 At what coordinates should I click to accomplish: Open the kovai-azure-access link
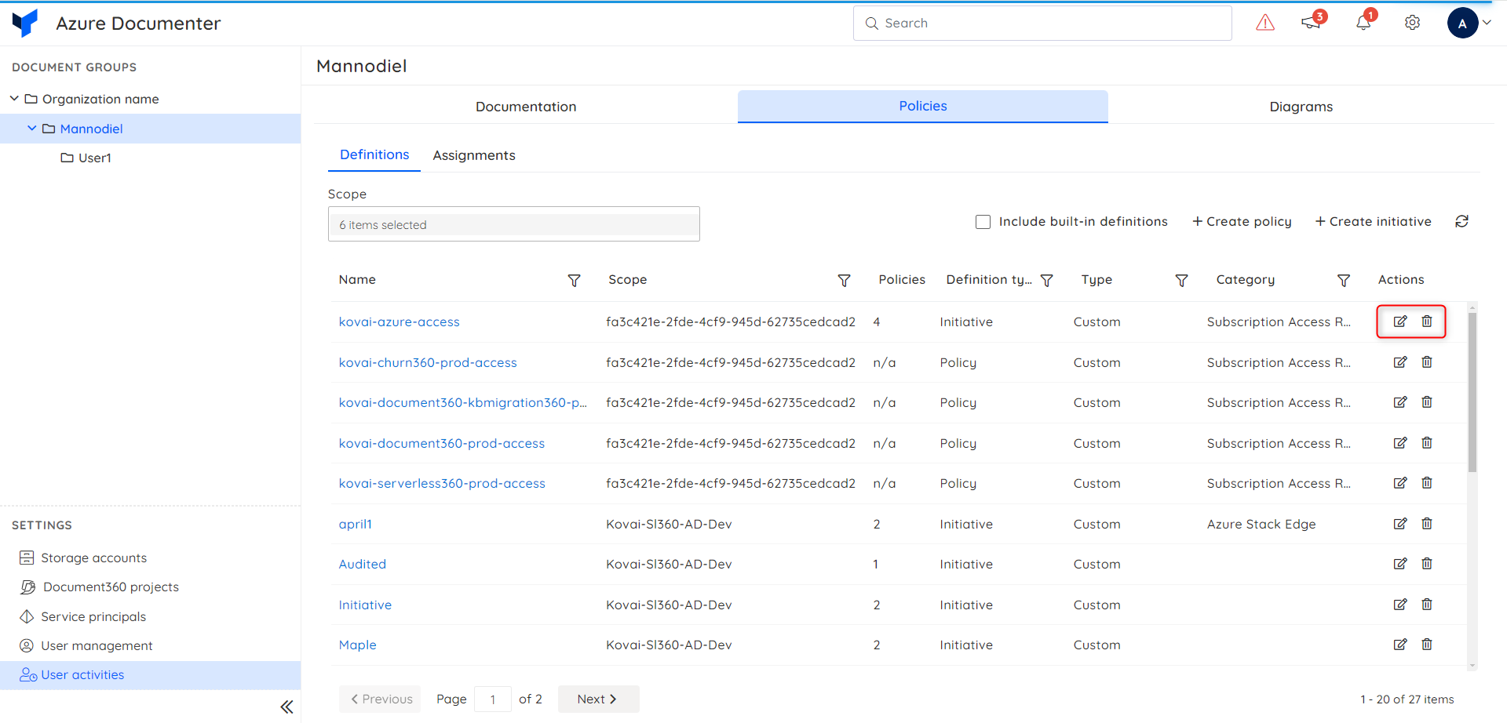pyautogui.click(x=399, y=322)
